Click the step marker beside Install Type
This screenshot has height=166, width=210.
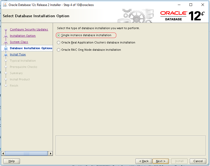pyautogui.click(x=6, y=55)
